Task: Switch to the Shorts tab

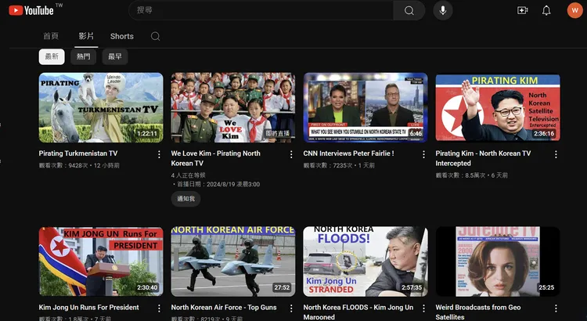Action: (x=121, y=36)
